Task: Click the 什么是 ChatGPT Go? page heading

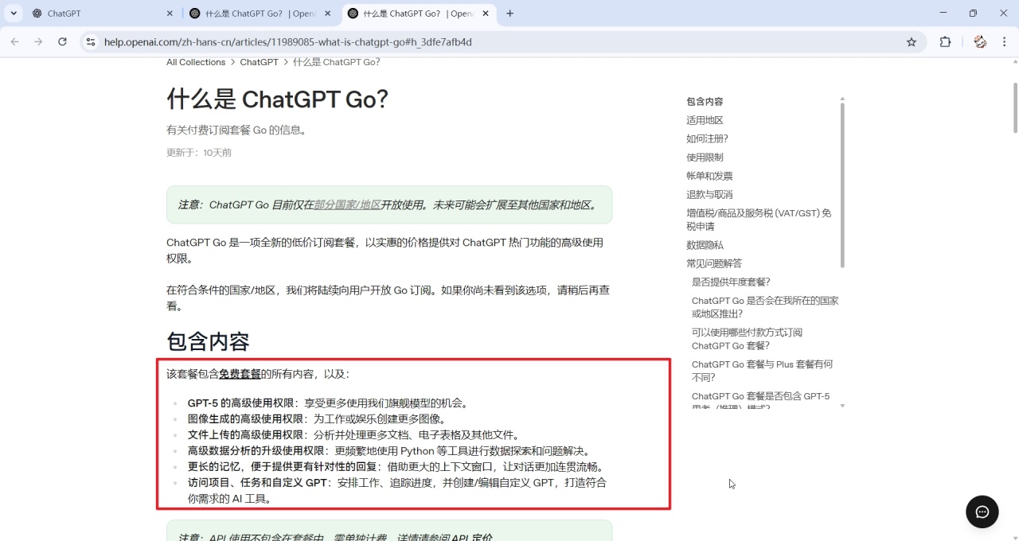Action: coord(277,99)
